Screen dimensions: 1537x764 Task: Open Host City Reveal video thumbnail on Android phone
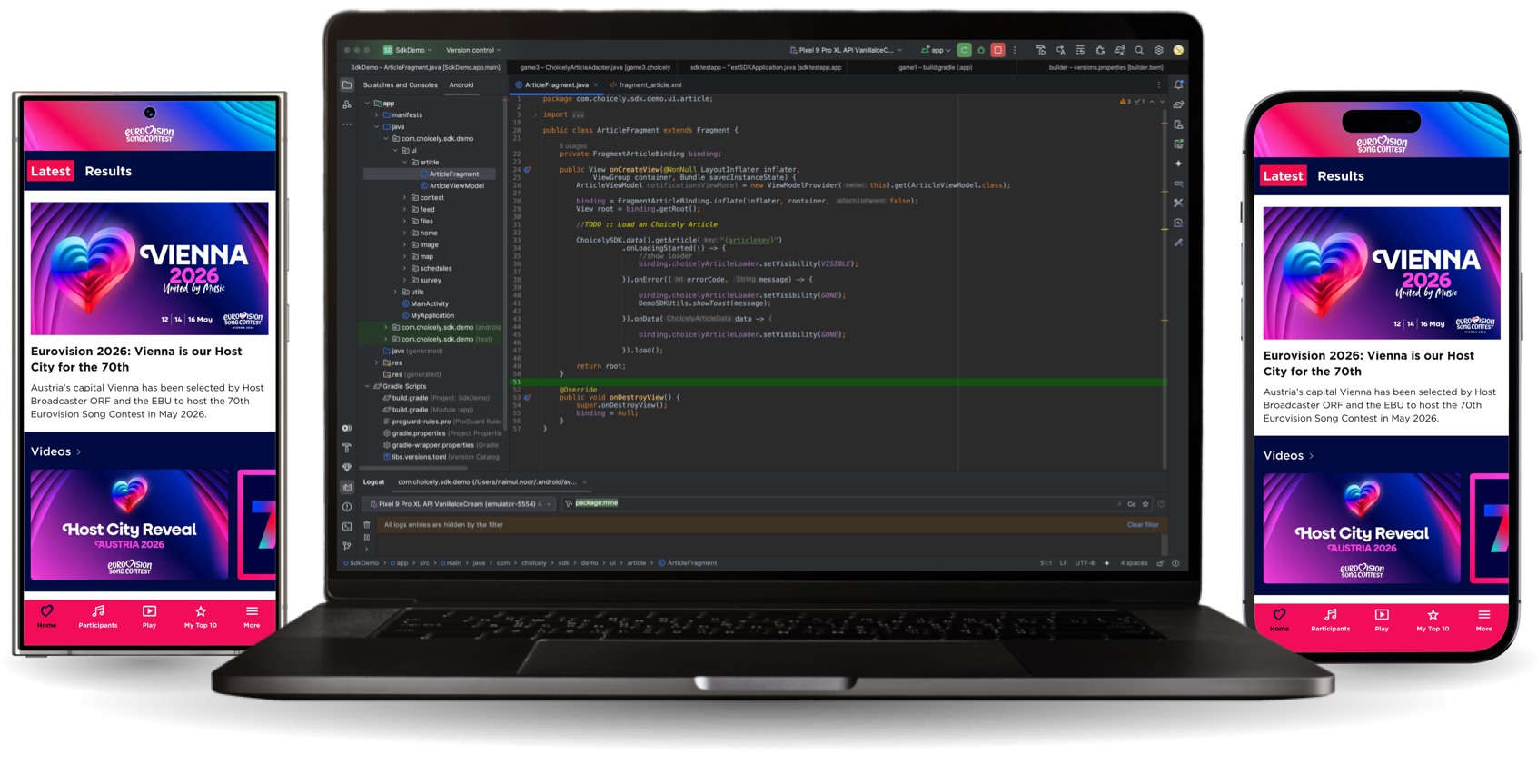pyautogui.click(x=129, y=525)
